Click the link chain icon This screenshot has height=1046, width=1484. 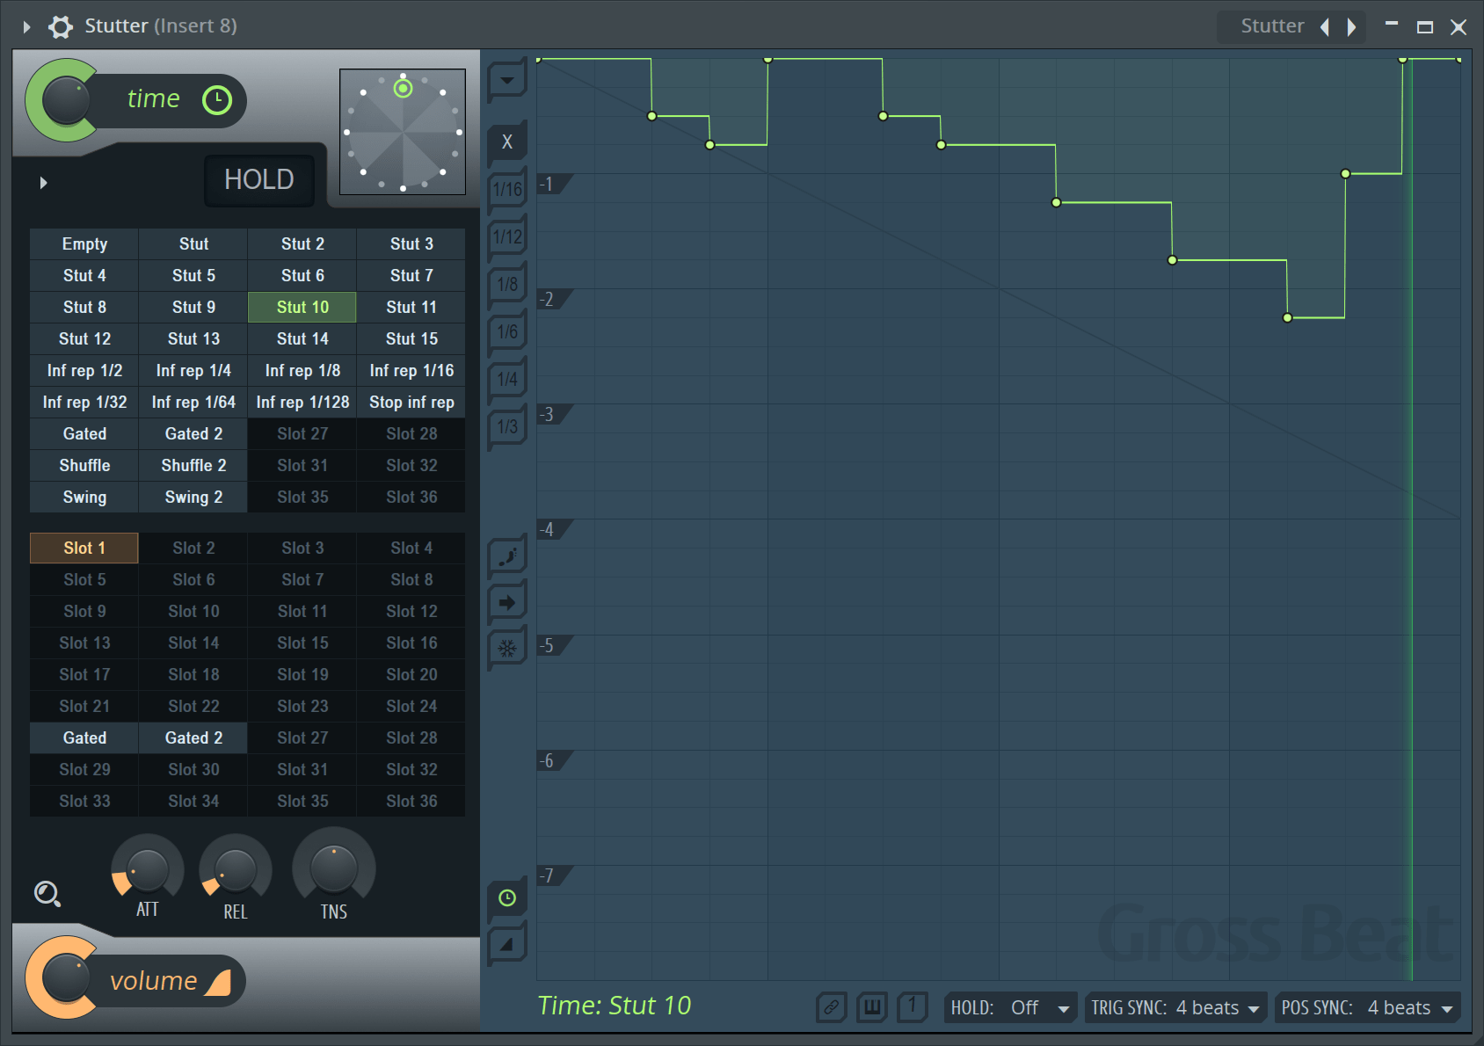click(x=831, y=1007)
